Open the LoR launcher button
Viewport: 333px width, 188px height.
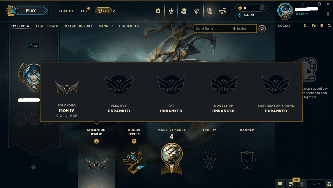click(x=103, y=11)
